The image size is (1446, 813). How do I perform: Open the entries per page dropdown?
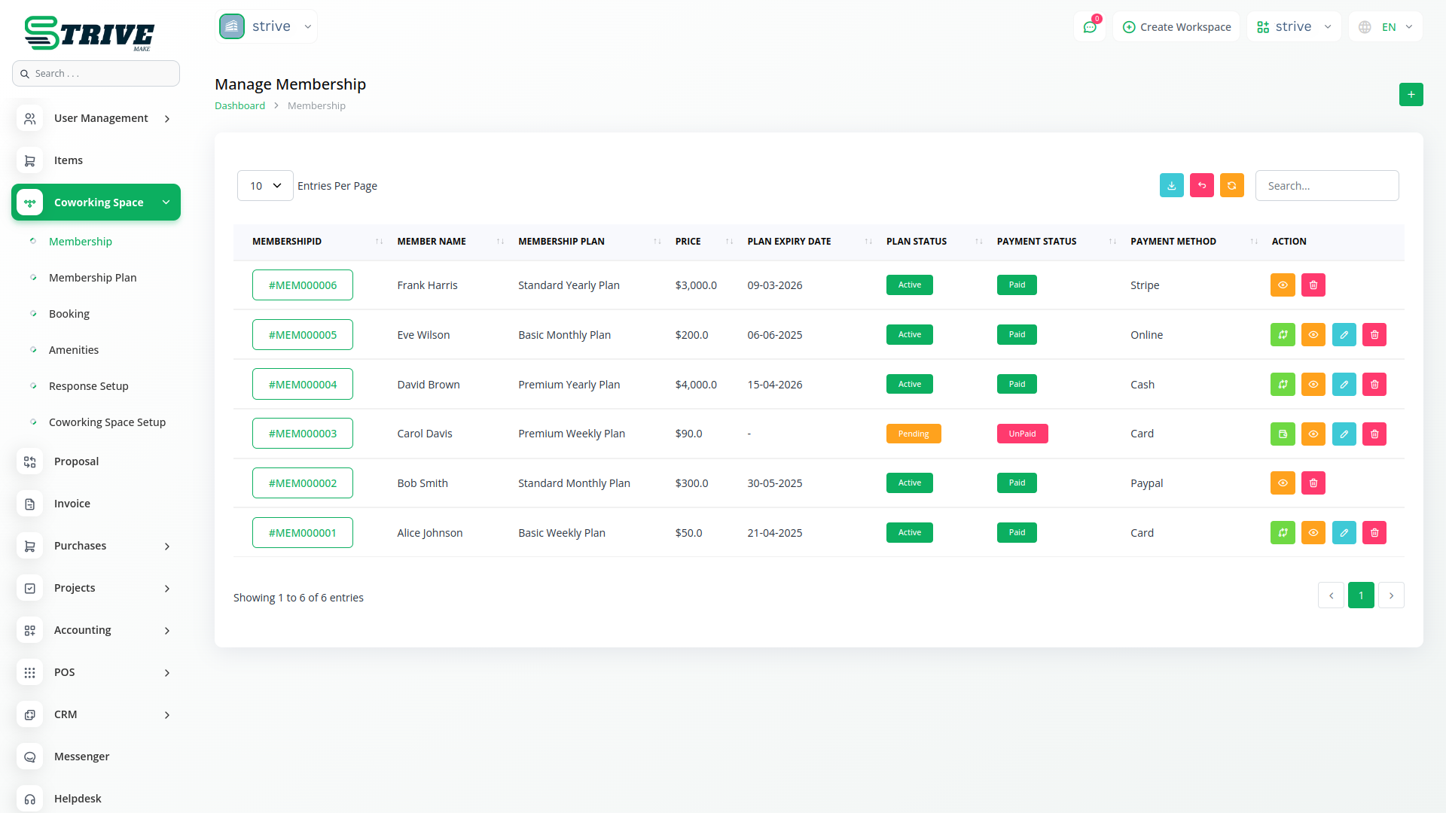(x=265, y=186)
